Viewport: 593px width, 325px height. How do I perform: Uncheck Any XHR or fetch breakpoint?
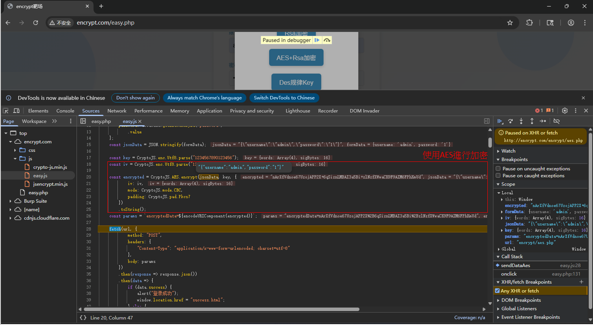coord(497,291)
